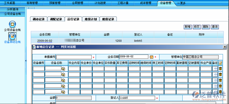
Task: Expand the >>更多 menu overflow
Action: coord(181,3)
